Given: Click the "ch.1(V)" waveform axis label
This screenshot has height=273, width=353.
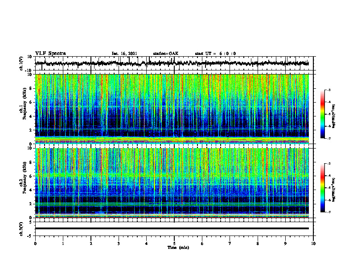Looking at the screenshot, I should click(21, 63).
